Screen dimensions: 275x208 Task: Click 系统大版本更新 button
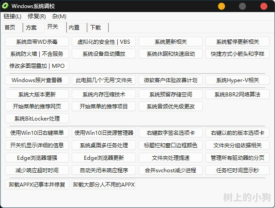37,94
